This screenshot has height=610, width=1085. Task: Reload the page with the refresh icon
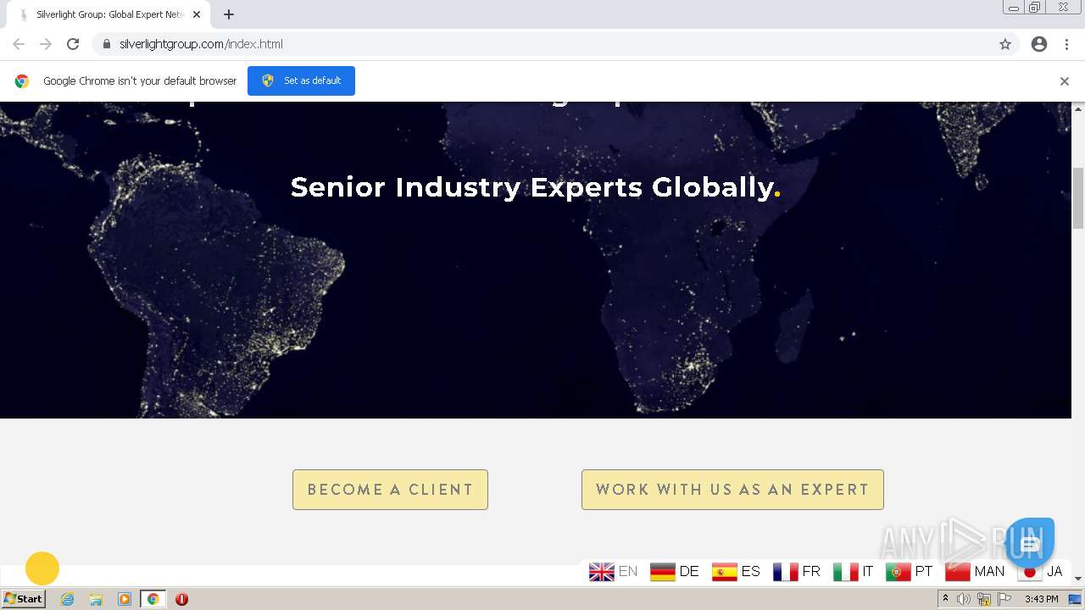(73, 44)
